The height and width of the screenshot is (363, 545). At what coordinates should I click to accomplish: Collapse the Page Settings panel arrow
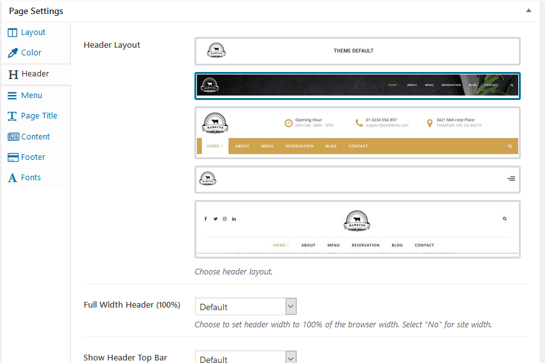[x=528, y=11]
